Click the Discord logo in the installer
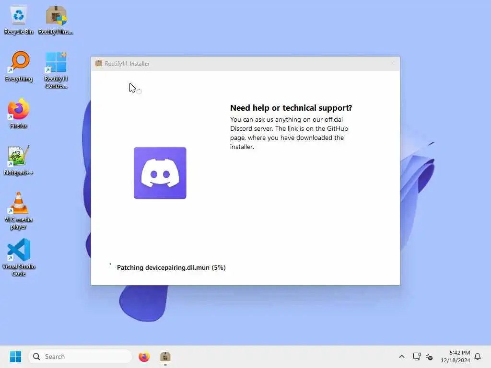Image resolution: width=491 pixels, height=368 pixels. (x=160, y=172)
